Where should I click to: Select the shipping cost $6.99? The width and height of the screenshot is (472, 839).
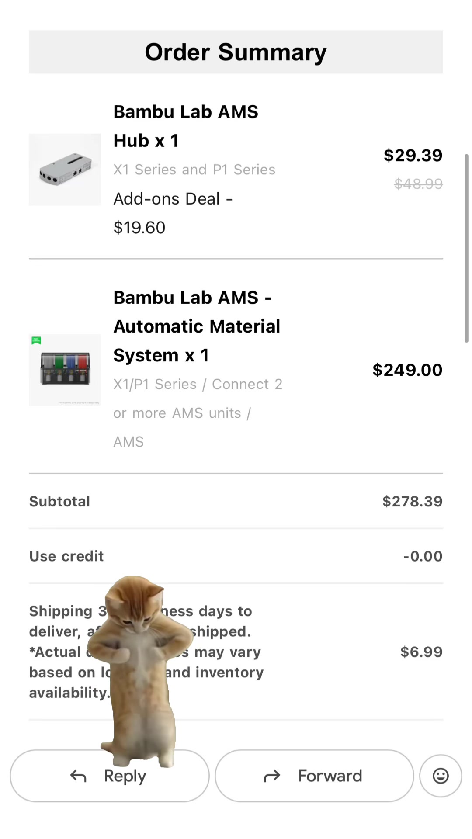click(421, 652)
